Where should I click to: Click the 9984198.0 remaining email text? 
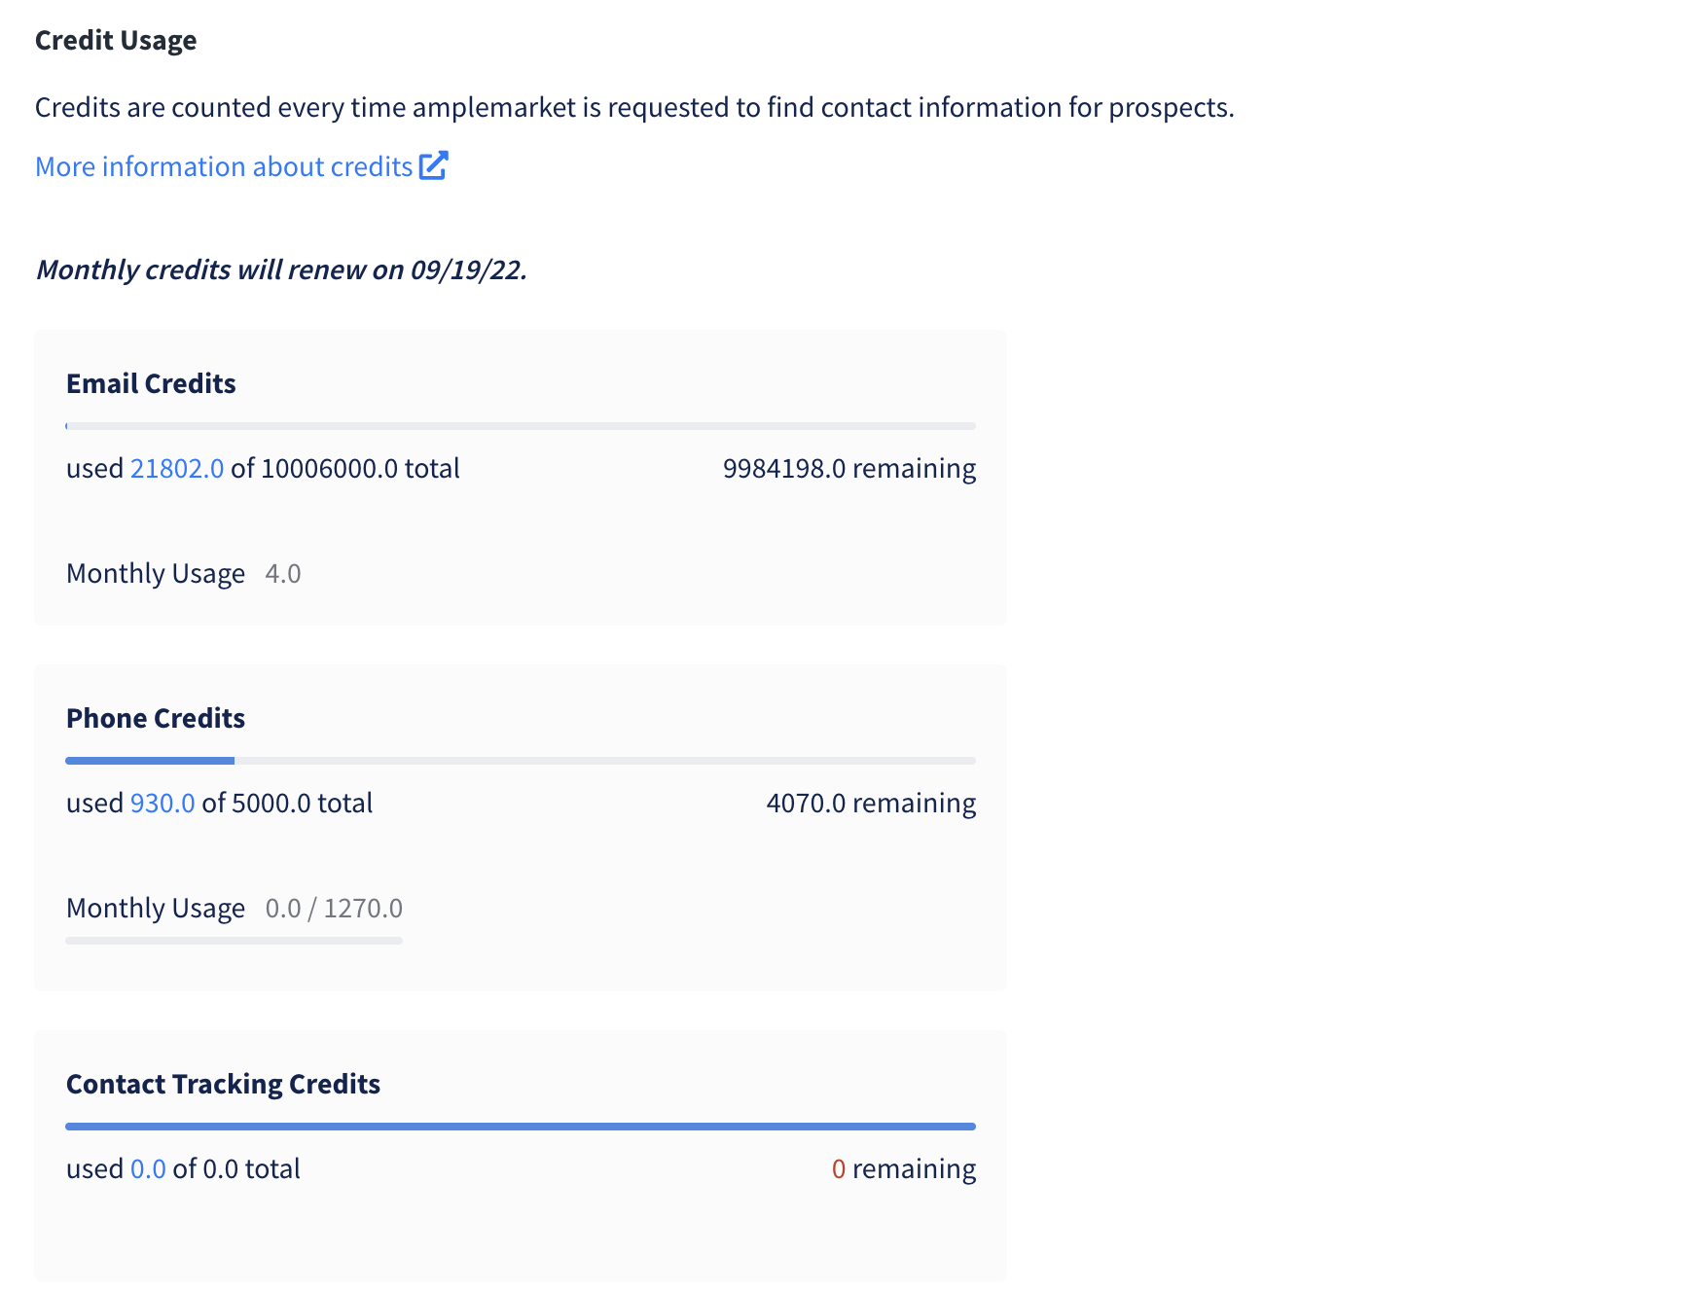coord(849,468)
